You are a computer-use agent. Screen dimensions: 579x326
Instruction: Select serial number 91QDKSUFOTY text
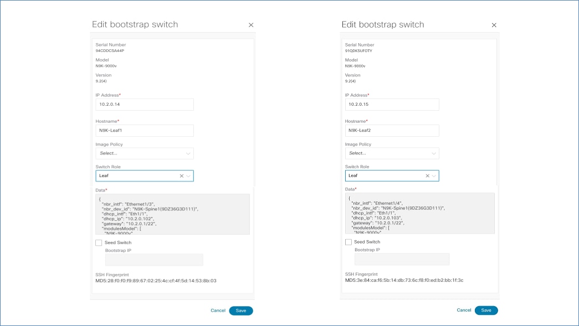coord(358,51)
